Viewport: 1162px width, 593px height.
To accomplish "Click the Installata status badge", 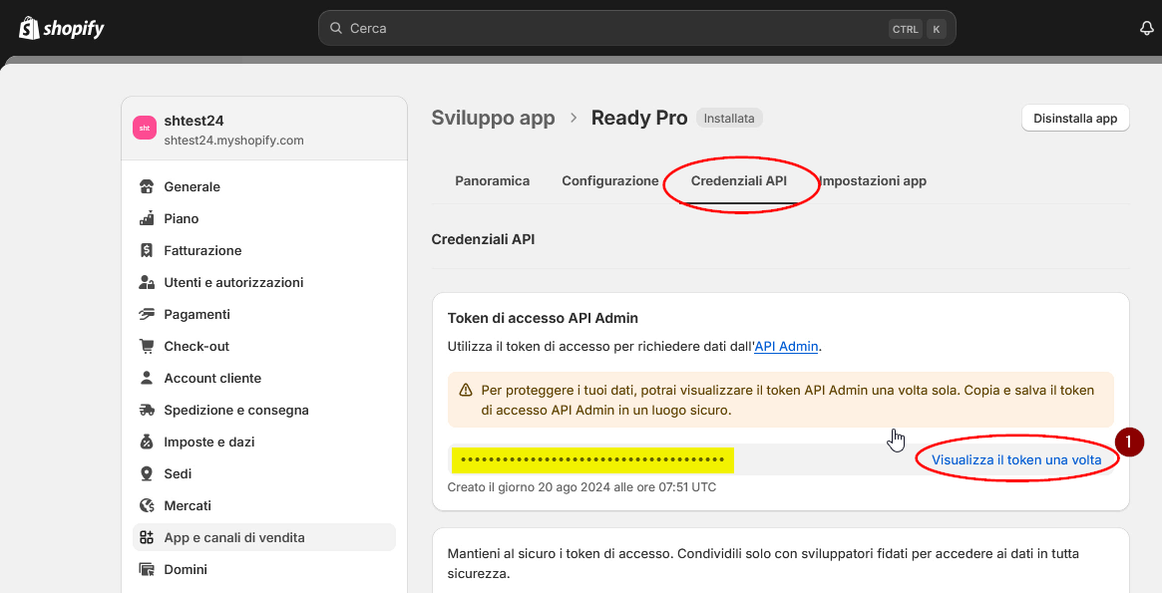I will click(x=729, y=118).
